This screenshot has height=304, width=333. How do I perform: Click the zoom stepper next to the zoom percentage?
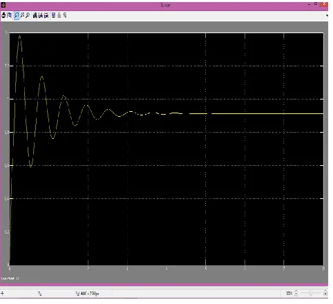click(x=296, y=293)
